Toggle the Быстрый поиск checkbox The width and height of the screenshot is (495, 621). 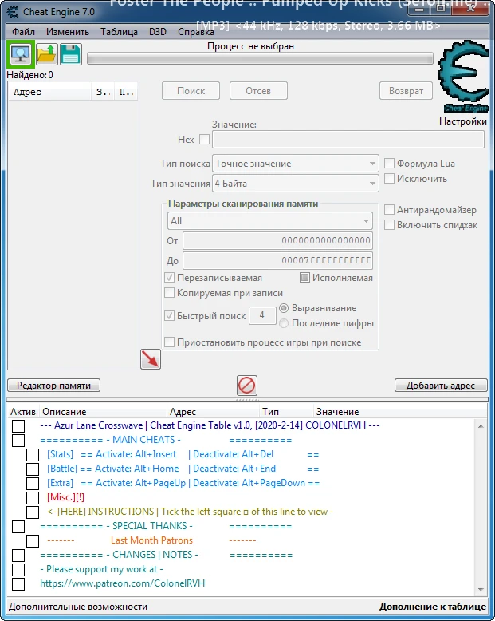(x=169, y=315)
